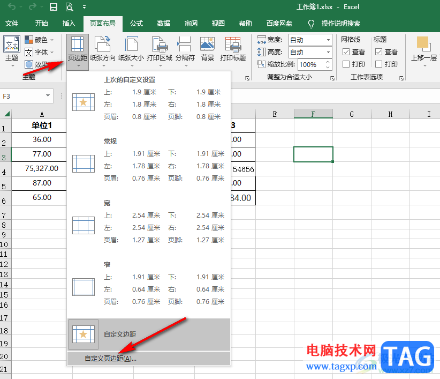Click the 页边距 margins button

coord(78,52)
